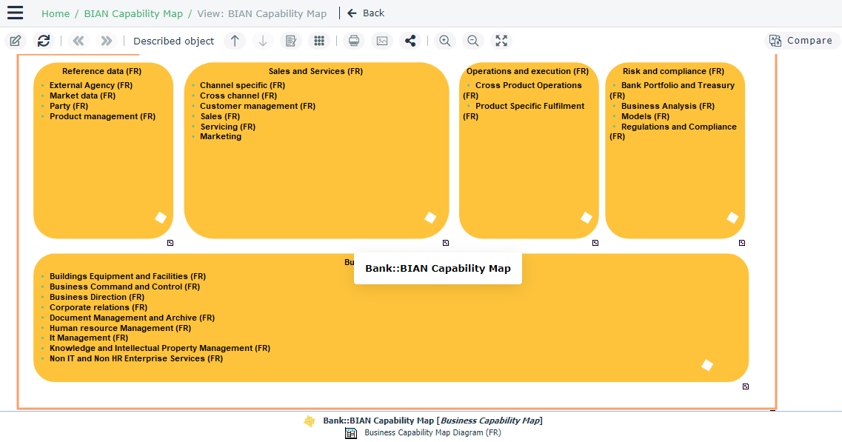Open the grid apps icon in toolbar
Image resolution: width=842 pixels, height=442 pixels.
[x=319, y=41]
